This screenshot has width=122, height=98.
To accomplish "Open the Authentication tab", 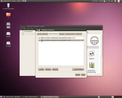I will pyautogui.click(x=70, y=34).
